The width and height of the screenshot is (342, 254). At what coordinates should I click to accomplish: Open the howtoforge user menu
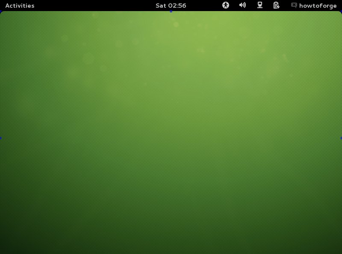pyautogui.click(x=318, y=6)
